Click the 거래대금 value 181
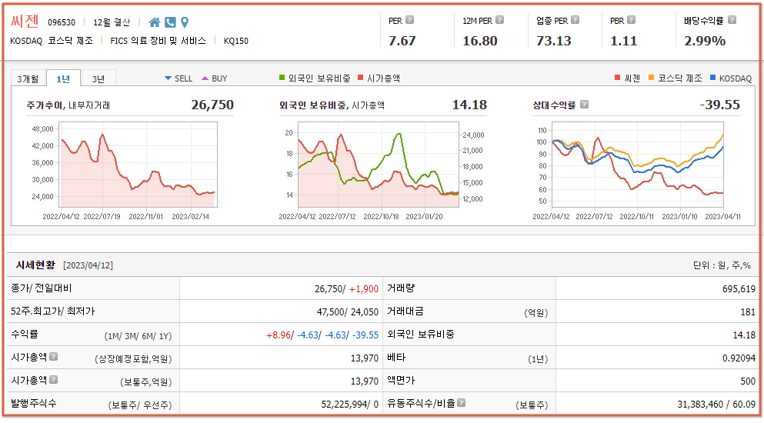Screen dimensions: 764x423 pyautogui.click(x=748, y=312)
